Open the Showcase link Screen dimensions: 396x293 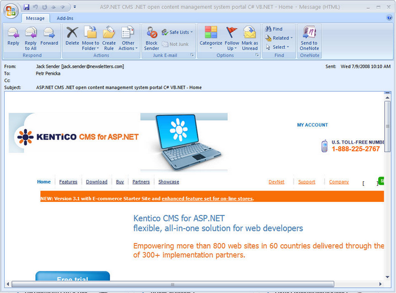coord(169,182)
